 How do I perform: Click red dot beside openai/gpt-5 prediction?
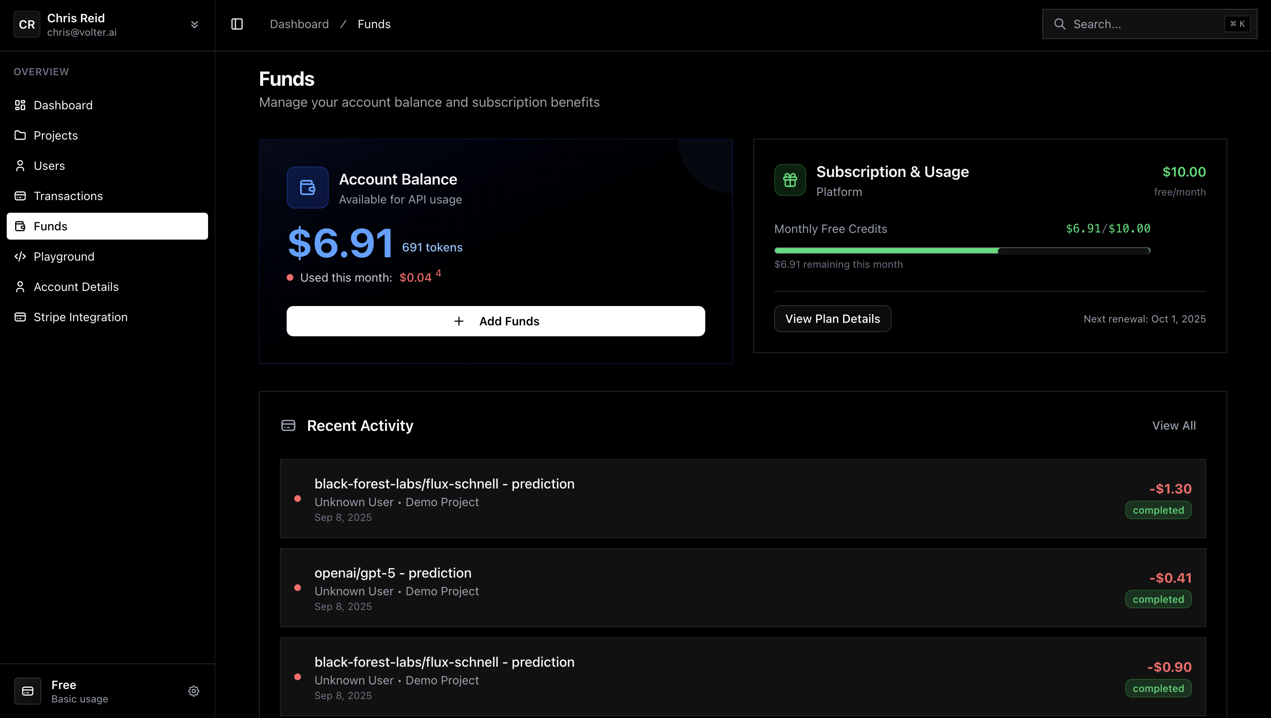pos(298,588)
